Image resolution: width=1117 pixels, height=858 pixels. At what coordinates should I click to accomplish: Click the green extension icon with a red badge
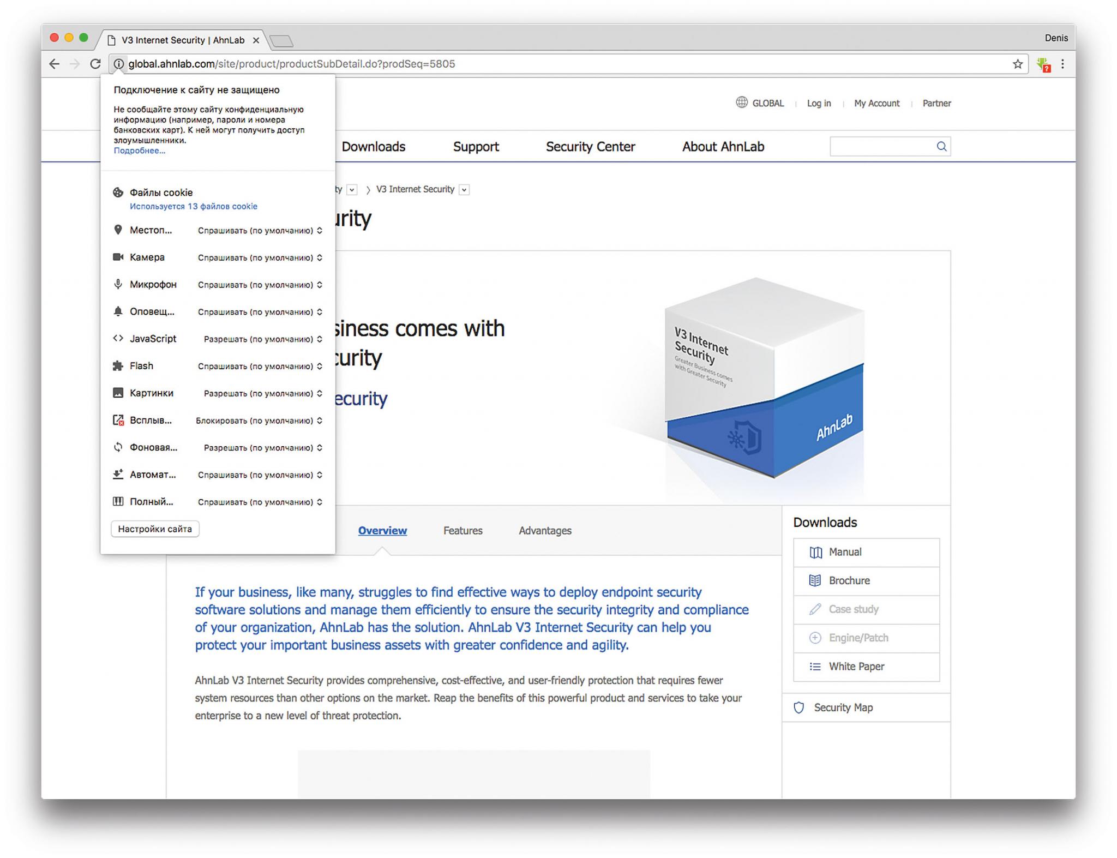[x=1043, y=65]
